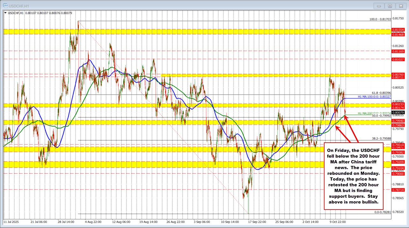Click the red 0.78714 price level tag

[x=398, y=189]
